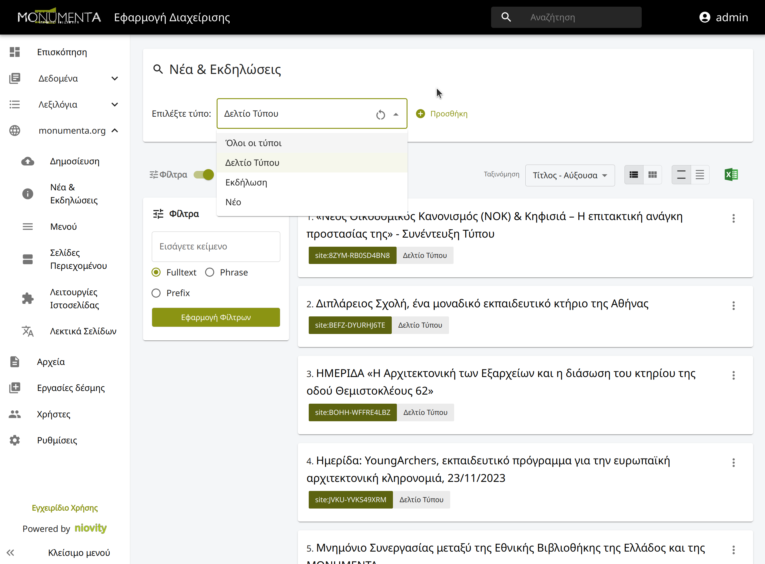Open options menu for YoungArchers item
Image resolution: width=765 pixels, height=564 pixels.
tap(733, 462)
